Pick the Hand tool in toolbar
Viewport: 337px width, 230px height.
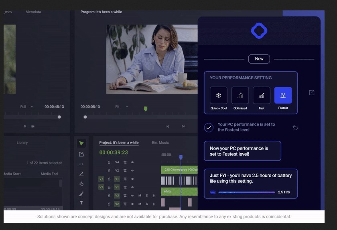click(81, 184)
